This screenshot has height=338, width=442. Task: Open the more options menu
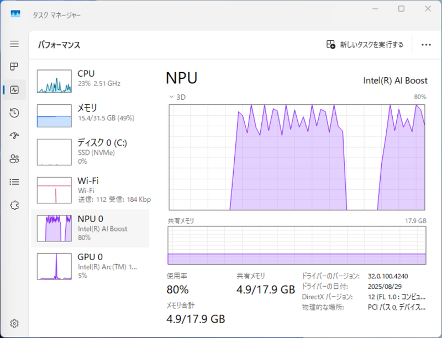coord(425,45)
